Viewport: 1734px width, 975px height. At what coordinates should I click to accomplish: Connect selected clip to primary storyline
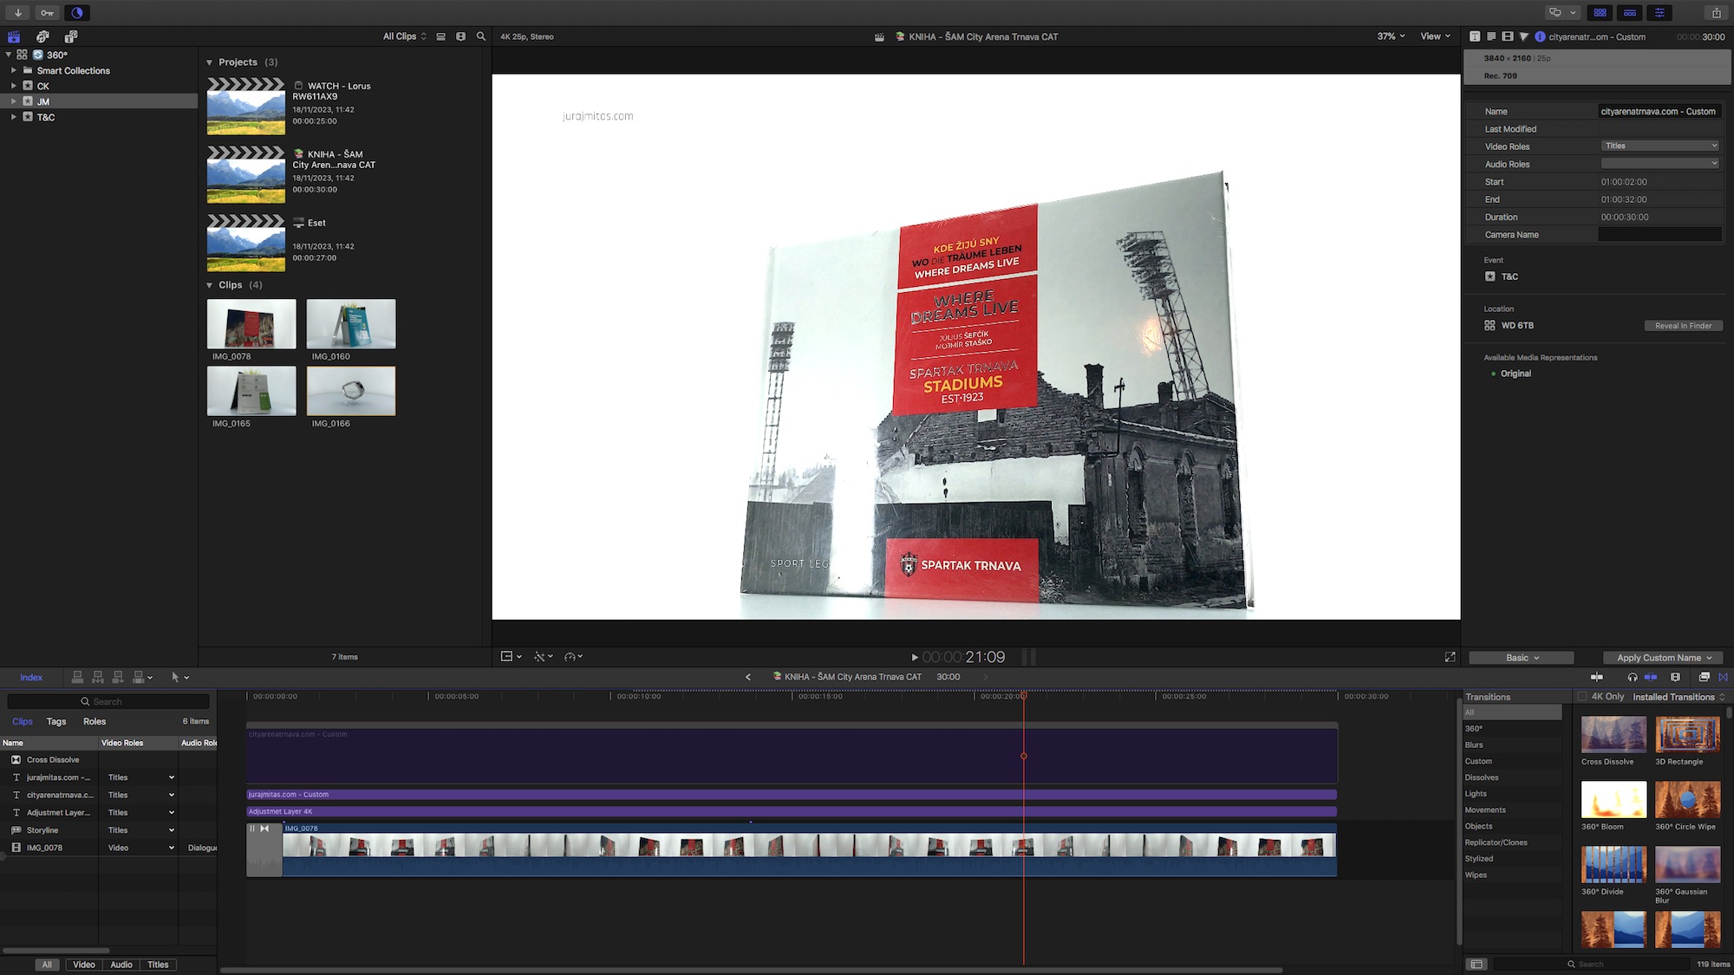point(78,677)
